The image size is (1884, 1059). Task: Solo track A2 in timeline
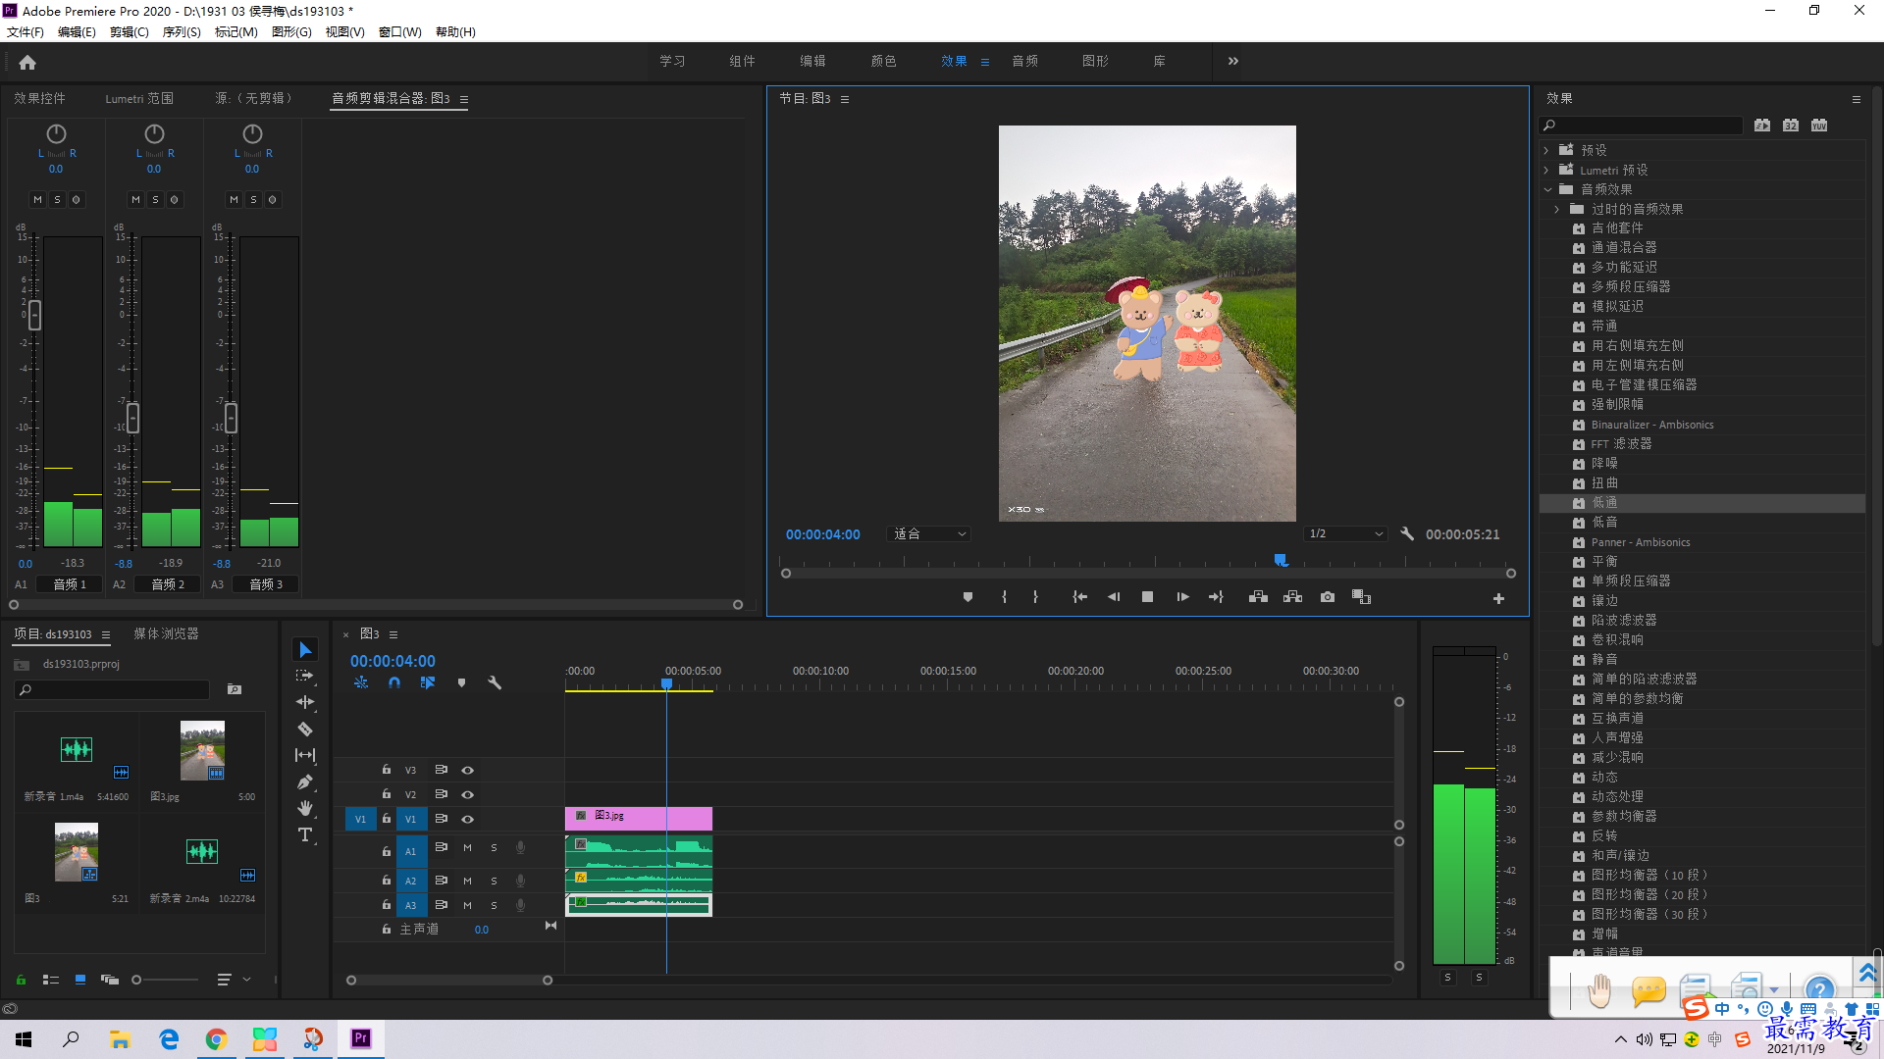[x=494, y=881]
